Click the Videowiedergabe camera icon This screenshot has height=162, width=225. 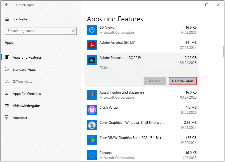(7, 105)
